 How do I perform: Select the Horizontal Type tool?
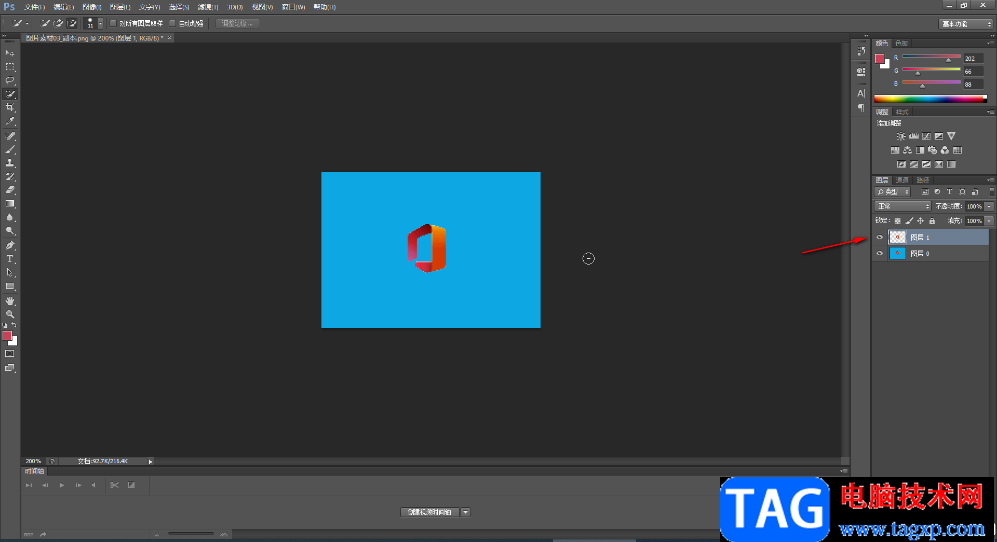(x=10, y=259)
